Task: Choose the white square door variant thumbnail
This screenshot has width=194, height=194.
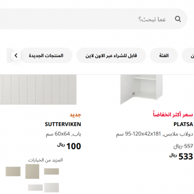Action: coord(51,188)
